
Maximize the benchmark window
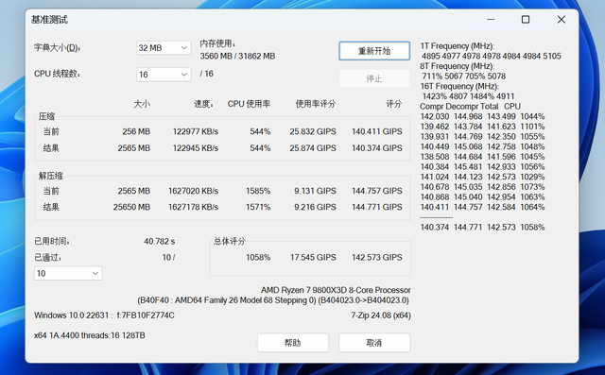click(526, 20)
